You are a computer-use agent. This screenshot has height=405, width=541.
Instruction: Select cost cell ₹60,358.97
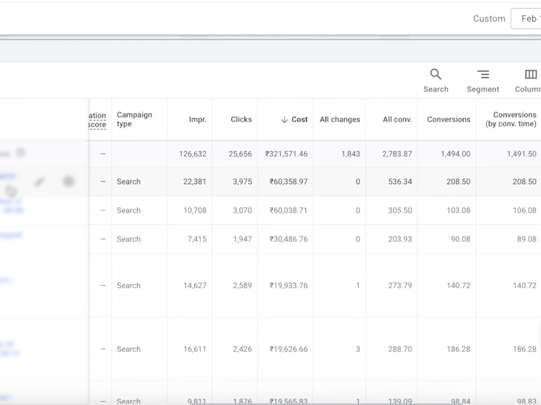[288, 181]
